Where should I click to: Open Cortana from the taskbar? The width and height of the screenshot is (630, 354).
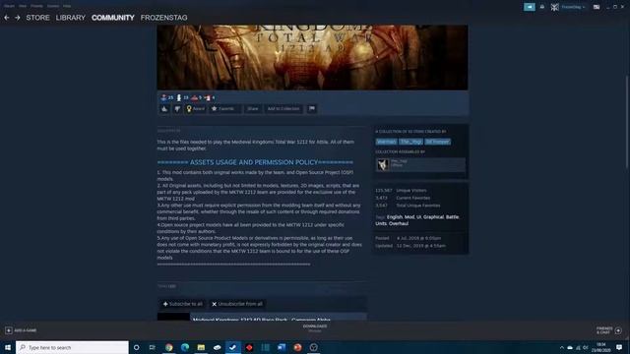(136, 347)
